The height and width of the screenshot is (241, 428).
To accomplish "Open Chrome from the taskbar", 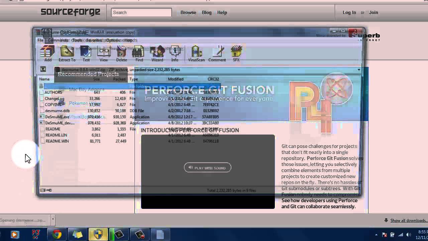I will point(57,234).
